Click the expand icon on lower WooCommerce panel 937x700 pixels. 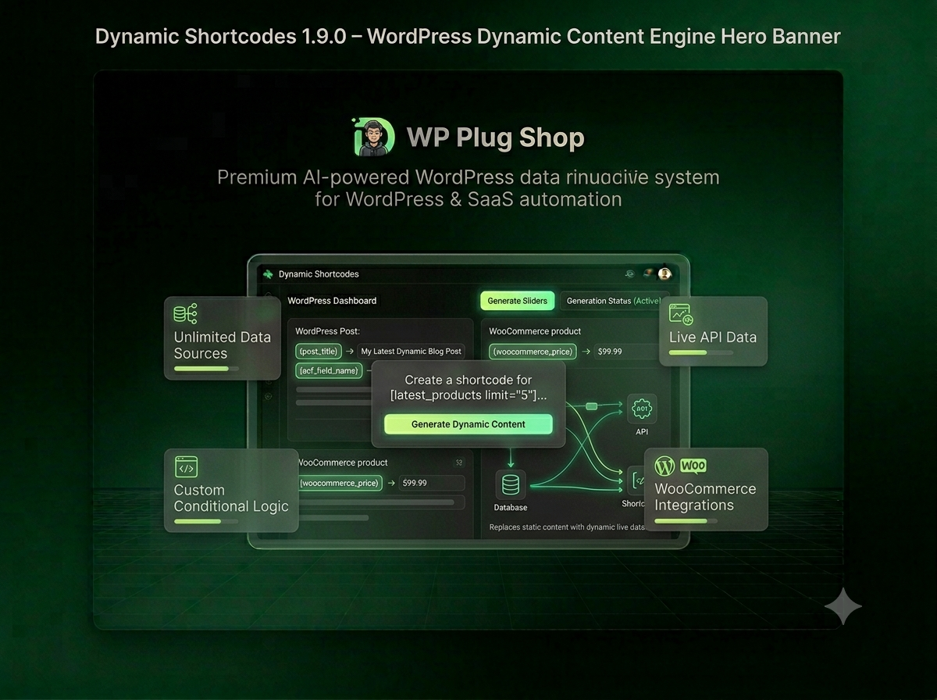(x=459, y=462)
